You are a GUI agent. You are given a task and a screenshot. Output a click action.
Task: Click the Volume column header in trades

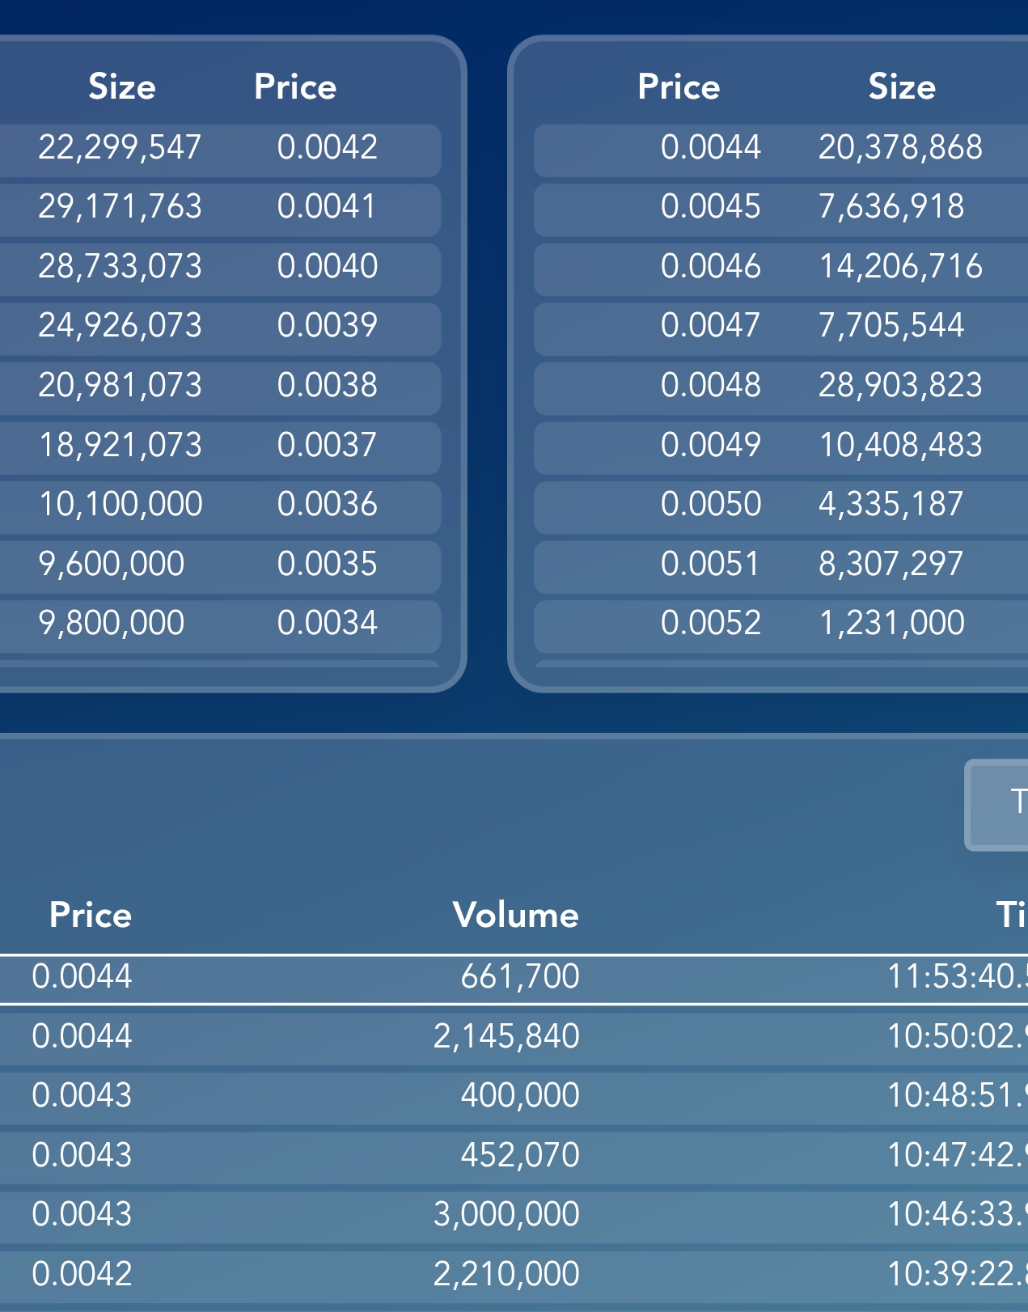pyautogui.click(x=516, y=915)
